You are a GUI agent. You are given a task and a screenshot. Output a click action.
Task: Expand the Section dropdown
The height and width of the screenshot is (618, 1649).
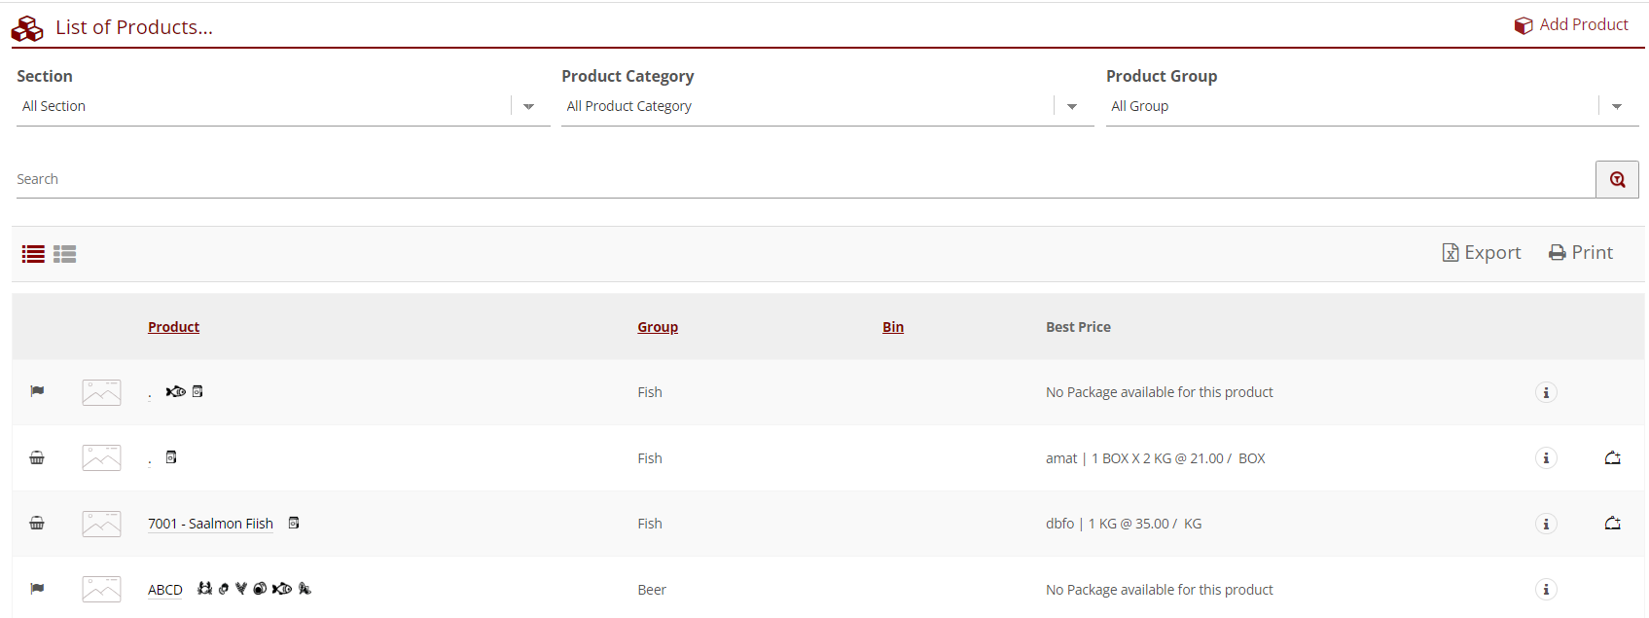[528, 106]
